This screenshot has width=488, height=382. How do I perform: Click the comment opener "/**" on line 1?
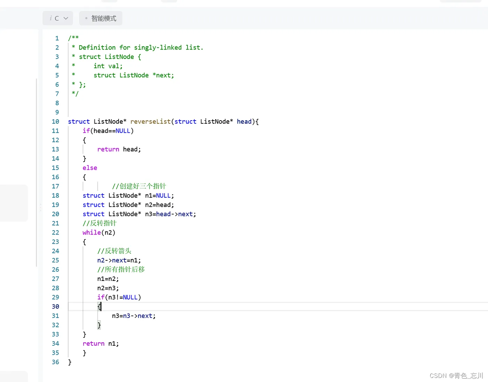click(x=74, y=38)
